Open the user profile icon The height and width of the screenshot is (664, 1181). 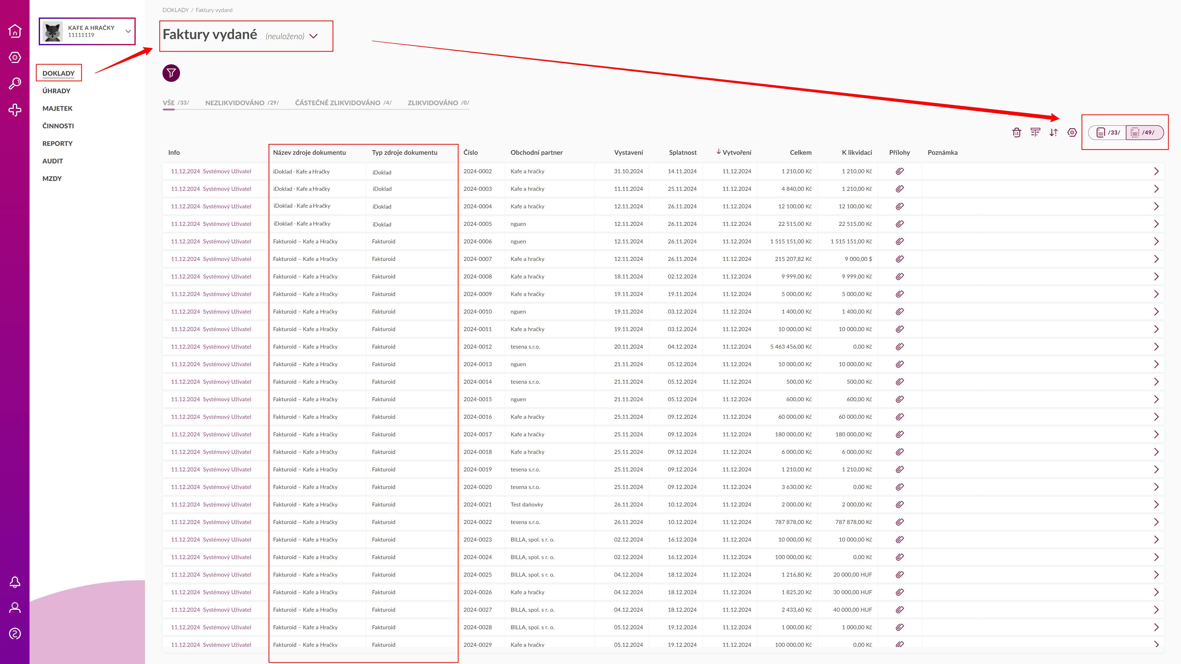coord(15,608)
